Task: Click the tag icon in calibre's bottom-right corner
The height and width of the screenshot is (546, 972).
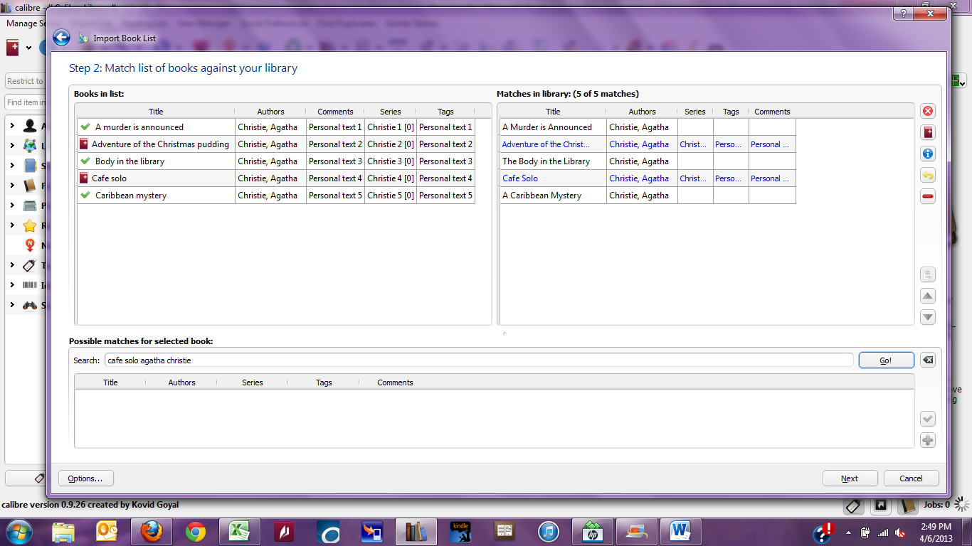Action: pyautogui.click(x=855, y=505)
